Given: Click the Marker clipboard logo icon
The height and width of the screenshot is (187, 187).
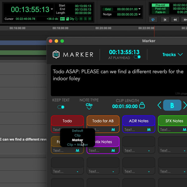Looking at the screenshot, I should click(56, 55).
